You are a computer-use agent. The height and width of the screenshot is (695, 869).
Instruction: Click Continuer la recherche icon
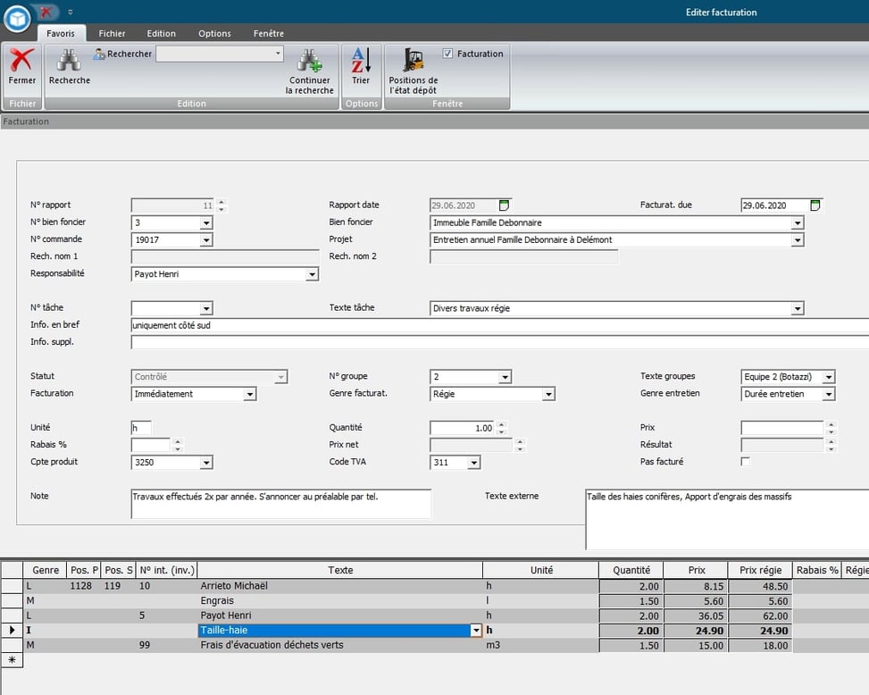(309, 61)
